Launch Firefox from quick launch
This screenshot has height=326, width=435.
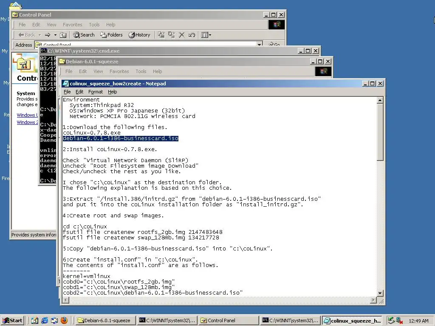(x=64, y=320)
